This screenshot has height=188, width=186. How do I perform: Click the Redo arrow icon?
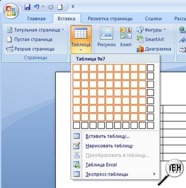click(x=51, y=7)
